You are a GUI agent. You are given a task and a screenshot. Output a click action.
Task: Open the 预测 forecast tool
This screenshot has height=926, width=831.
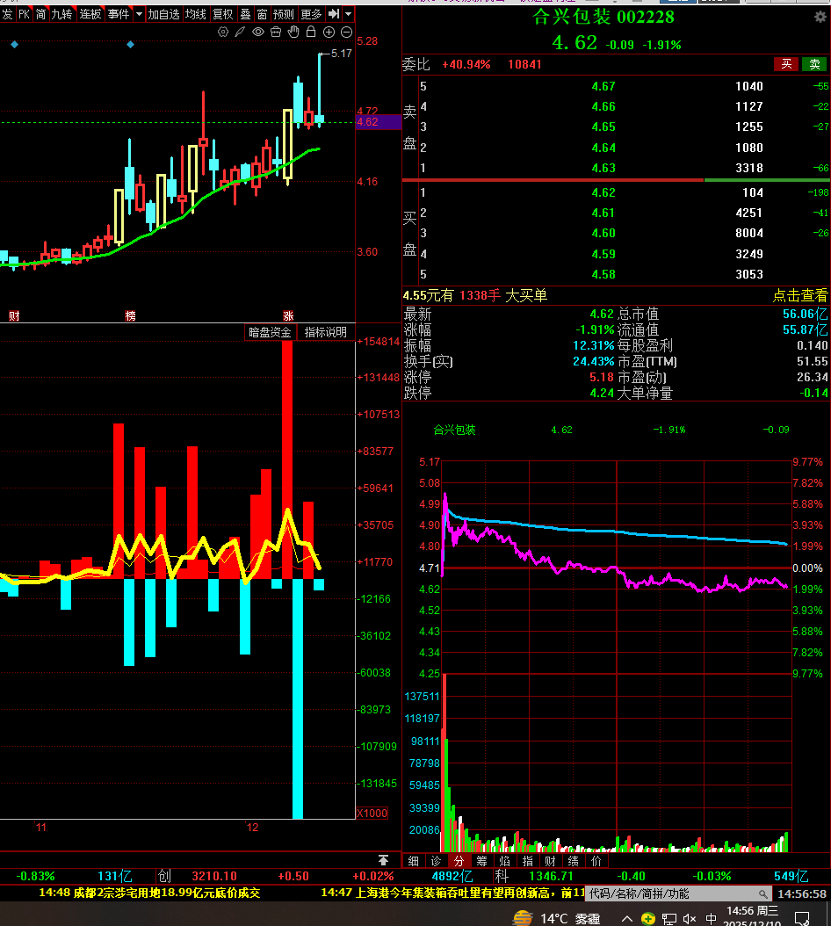click(x=284, y=13)
